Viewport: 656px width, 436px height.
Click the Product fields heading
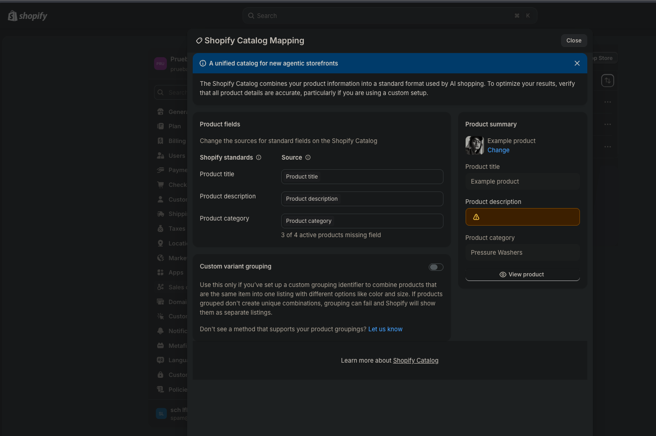[220, 124]
